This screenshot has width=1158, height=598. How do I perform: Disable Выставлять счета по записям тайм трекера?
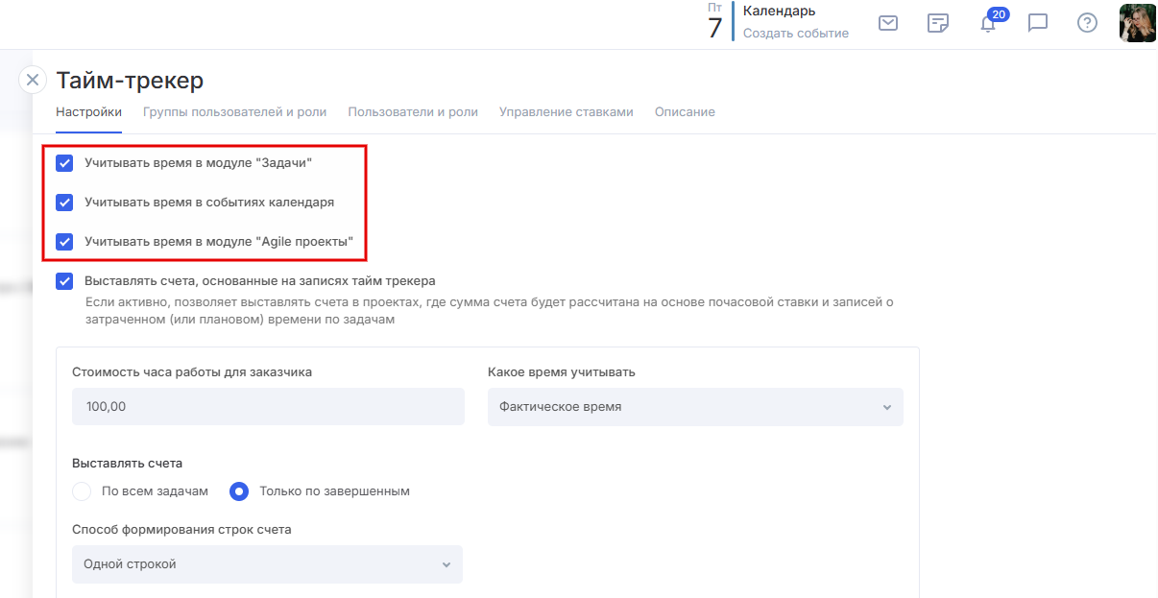(x=64, y=281)
